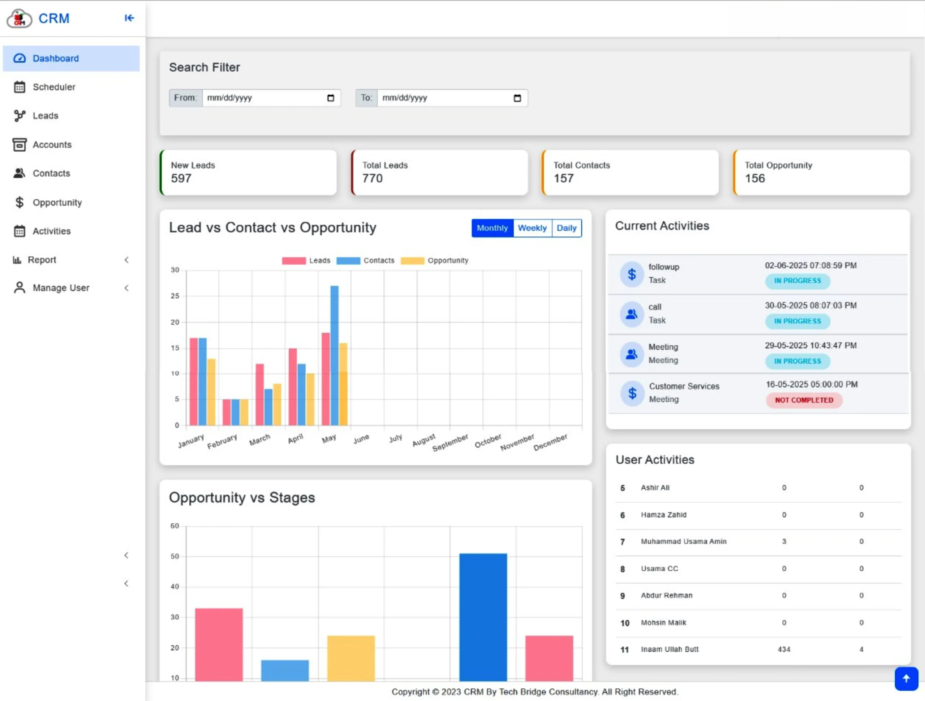Click the From date input field
Image resolution: width=925 pixels, height=701 pixels.
[x=263, y=98]
